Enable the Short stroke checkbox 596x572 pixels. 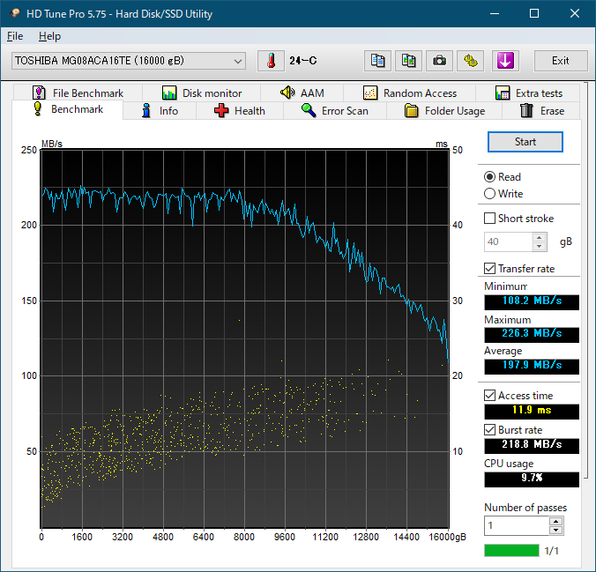pyautogui.click(x=489, y=219)
